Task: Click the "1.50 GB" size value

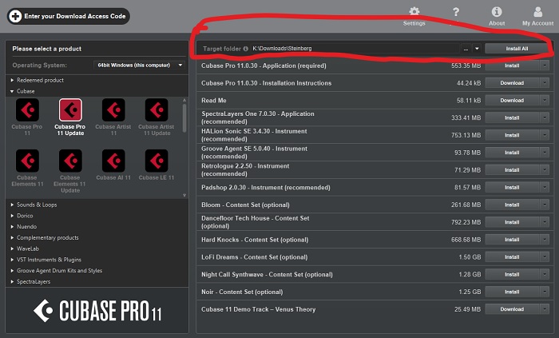Action: point(470,257)
